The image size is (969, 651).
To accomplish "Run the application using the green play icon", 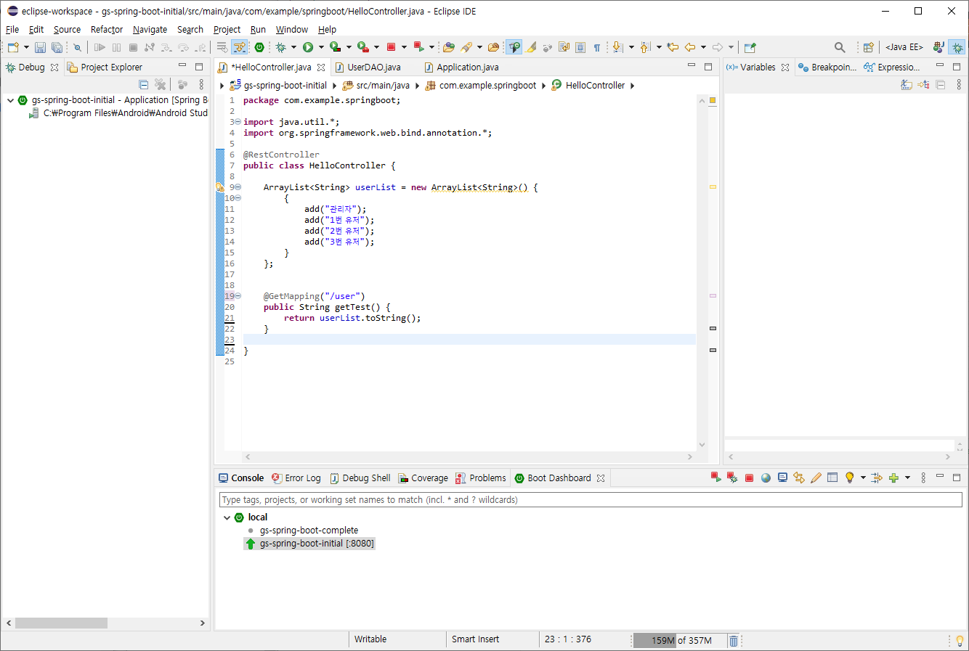I will 308,47.
